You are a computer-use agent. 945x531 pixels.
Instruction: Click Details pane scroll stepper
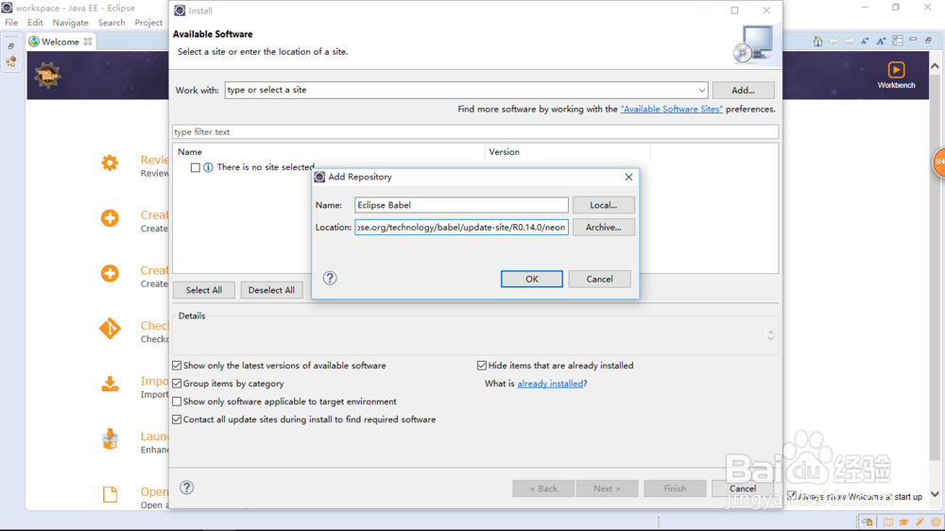click(771, 334)
